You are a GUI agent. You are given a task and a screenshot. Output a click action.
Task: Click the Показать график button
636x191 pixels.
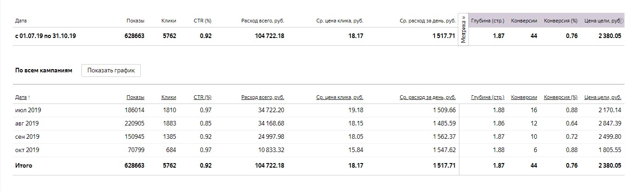click(111, 71)
